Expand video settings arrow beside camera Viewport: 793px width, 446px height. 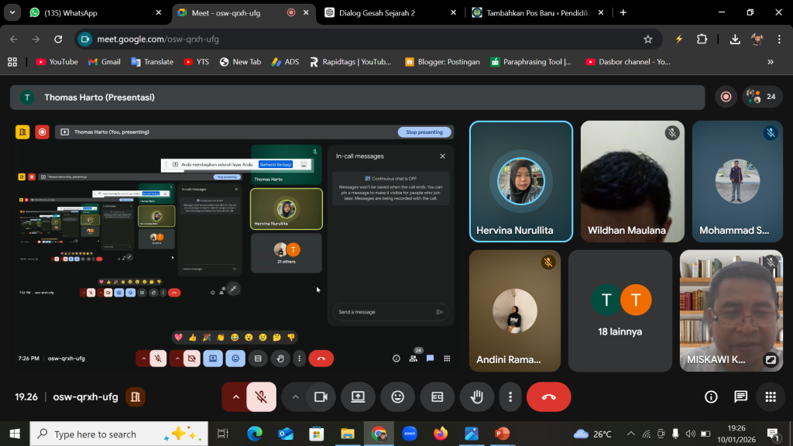coord(295,397)
